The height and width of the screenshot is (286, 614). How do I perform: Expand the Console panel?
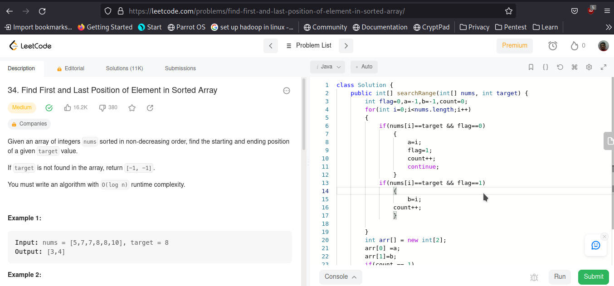click(341, 277)
